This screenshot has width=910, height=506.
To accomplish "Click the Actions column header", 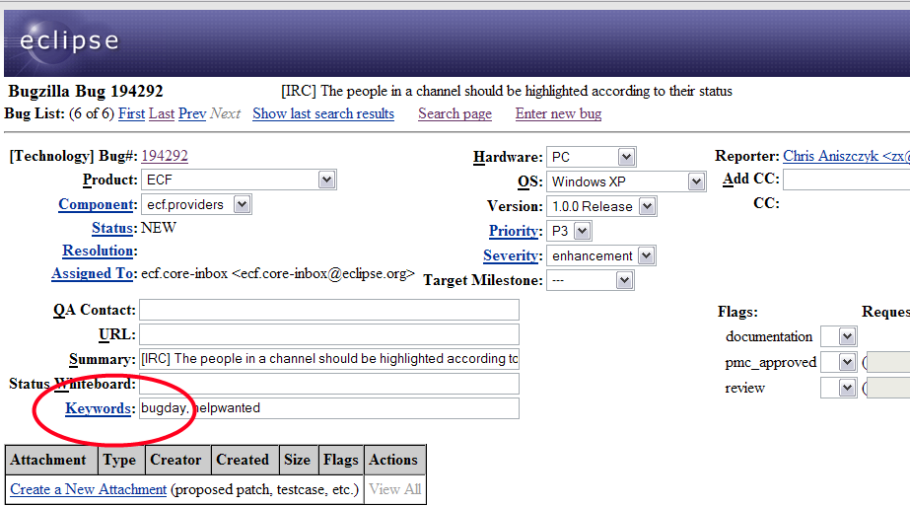I will click(x=393, y=460).
